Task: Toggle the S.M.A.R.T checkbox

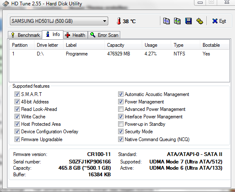Action: 17,94
